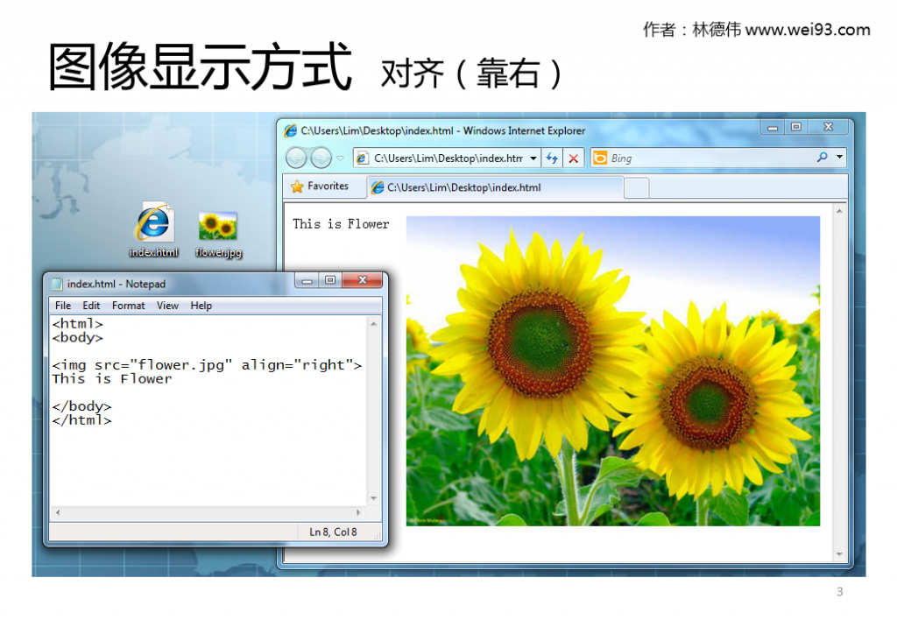Click the red Stop icon in IE

pos(573,159)
